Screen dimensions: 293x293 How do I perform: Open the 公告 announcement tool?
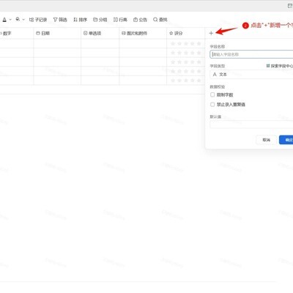(140, 20)
